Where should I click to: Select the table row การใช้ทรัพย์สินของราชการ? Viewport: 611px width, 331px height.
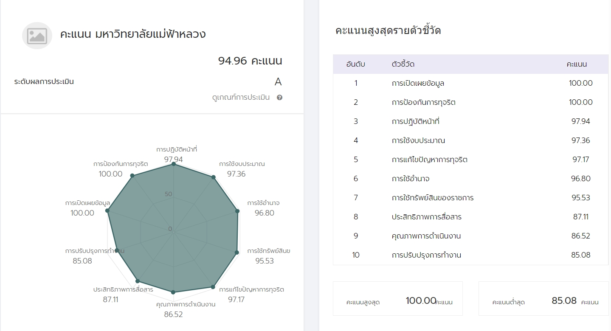click(x=470, y=198)
